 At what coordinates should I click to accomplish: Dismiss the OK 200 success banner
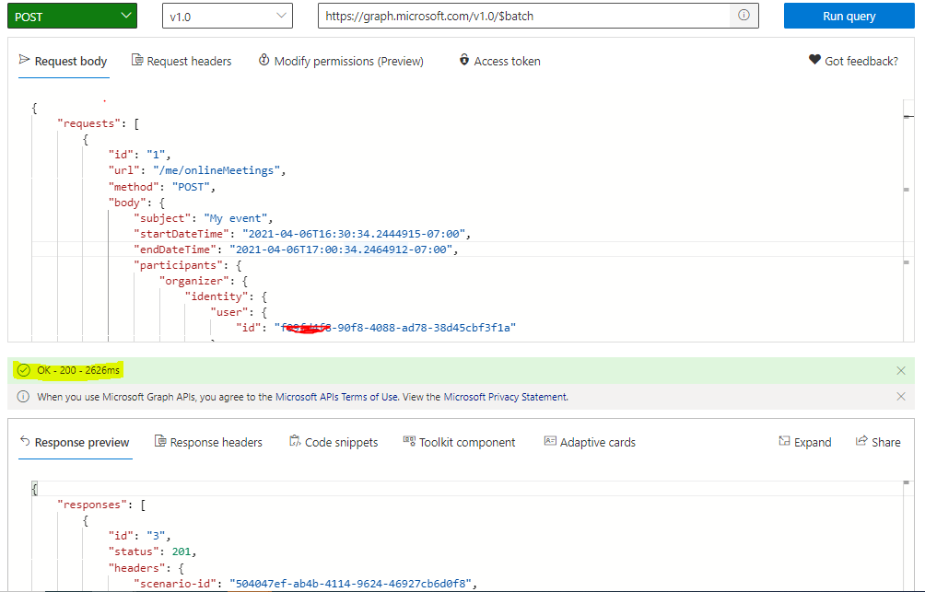[900, 369]
